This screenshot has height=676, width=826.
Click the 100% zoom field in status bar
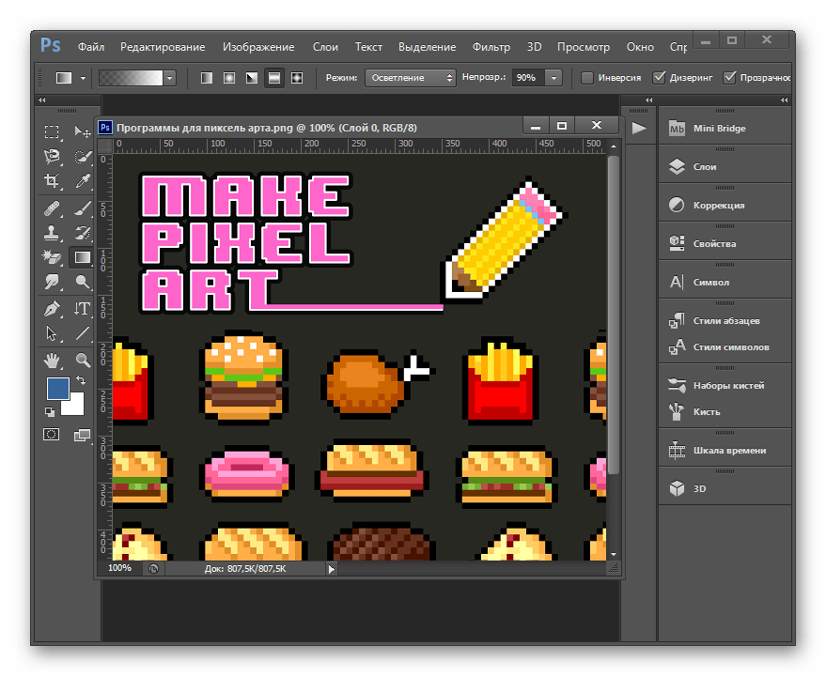tap(119, 569)
